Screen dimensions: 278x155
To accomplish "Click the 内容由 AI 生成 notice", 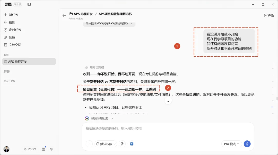I will [76, 18].
